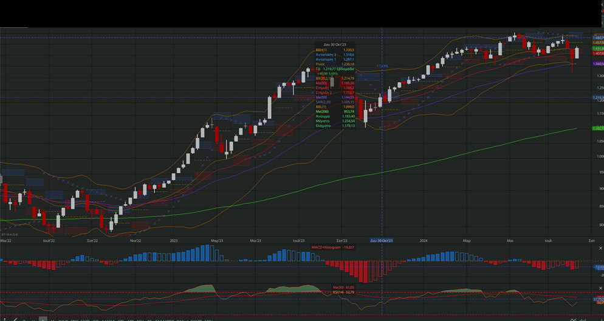Click the Μαρ'23 label on the time axis

pyautogui.click(x=217, y=241)
